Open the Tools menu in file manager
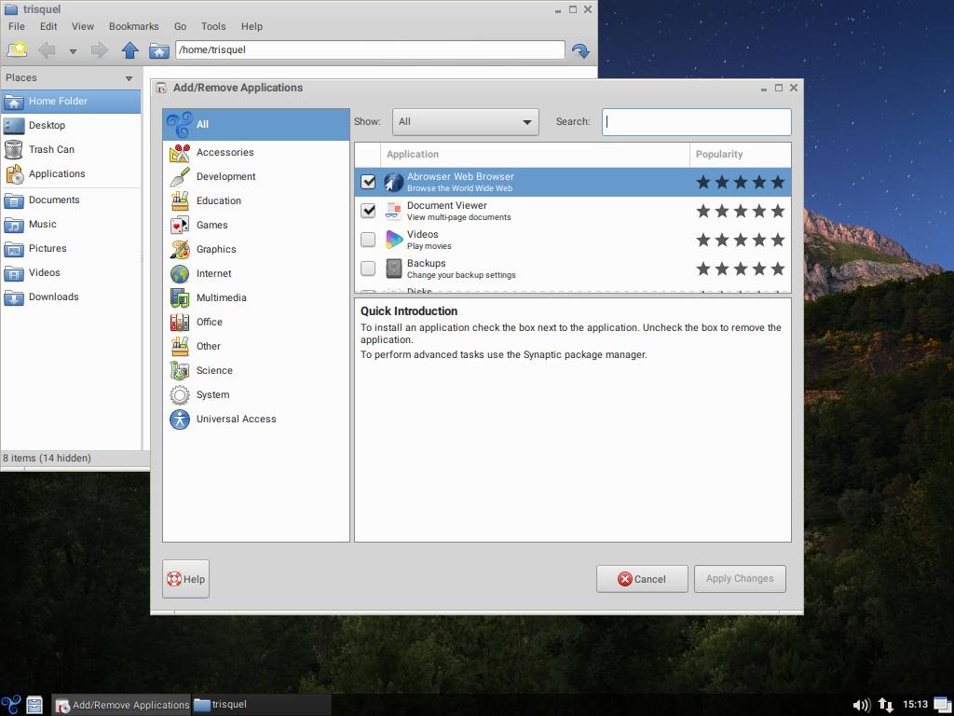 pos(213,26)
